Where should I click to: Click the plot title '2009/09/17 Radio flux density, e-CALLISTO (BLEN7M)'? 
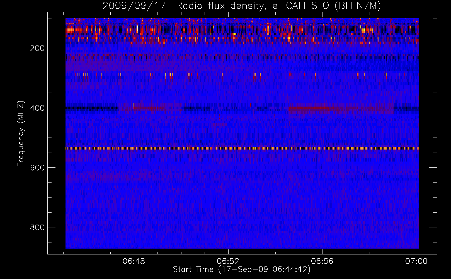tap(241, 6)
